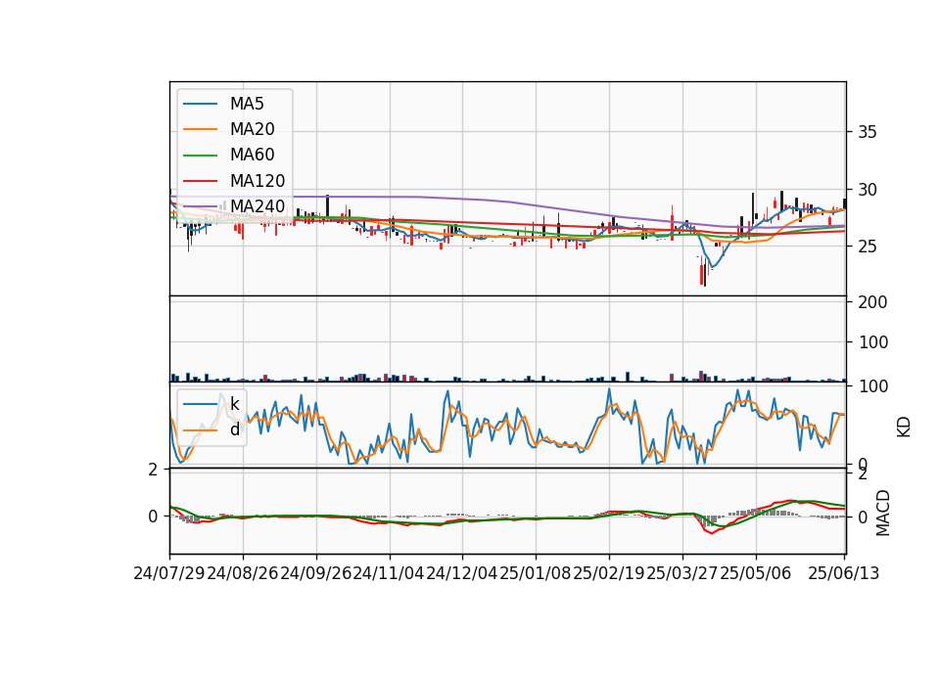Click the 25 price axis tick label

click(x=867, y=247)
